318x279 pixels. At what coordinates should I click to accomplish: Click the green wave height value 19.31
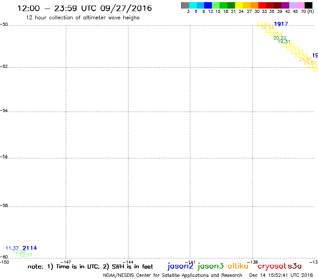284,42
